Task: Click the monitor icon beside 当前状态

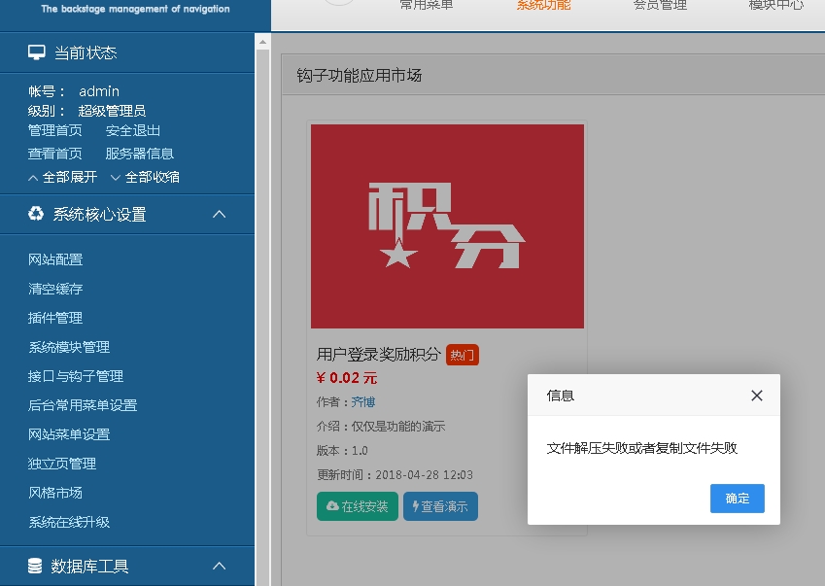Action: coord(37,52)
